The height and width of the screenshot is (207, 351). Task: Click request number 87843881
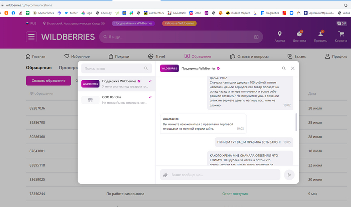click(x=37, y=151)
